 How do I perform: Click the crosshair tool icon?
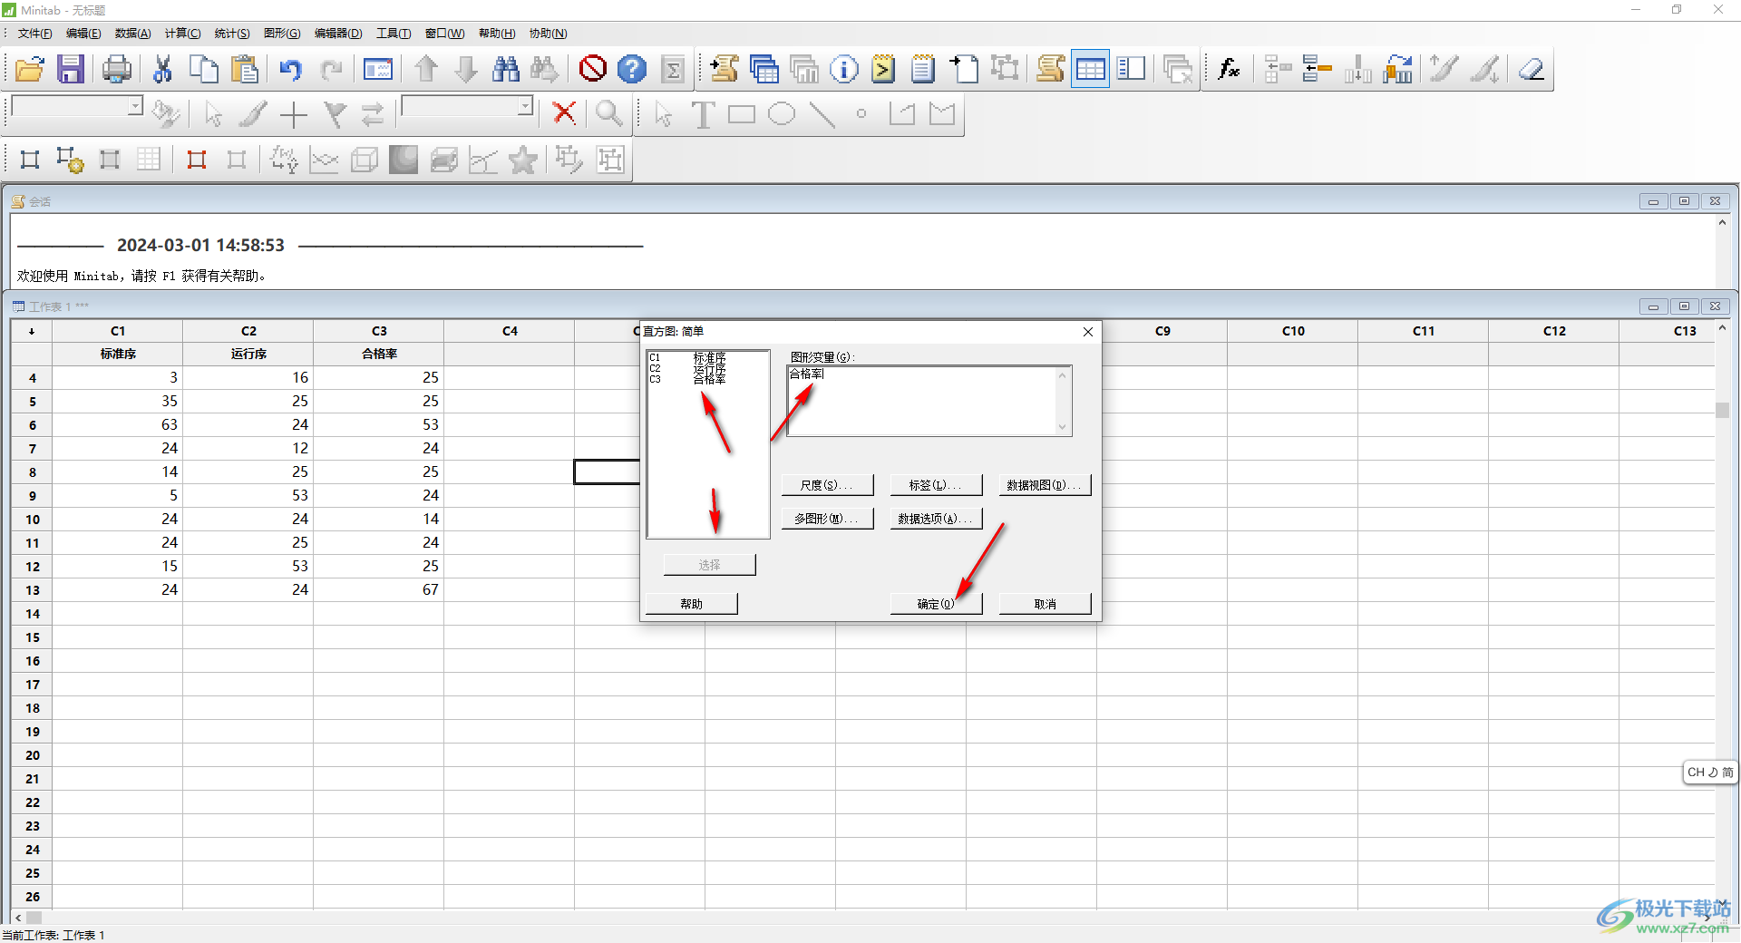[294, 114]
